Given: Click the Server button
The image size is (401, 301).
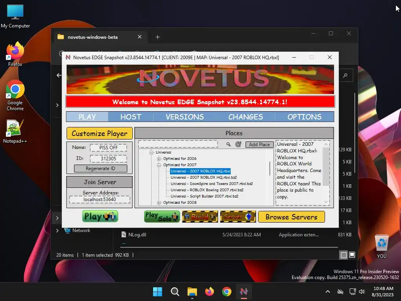Looking at the screenshot, I should click(x=238, y=216).
